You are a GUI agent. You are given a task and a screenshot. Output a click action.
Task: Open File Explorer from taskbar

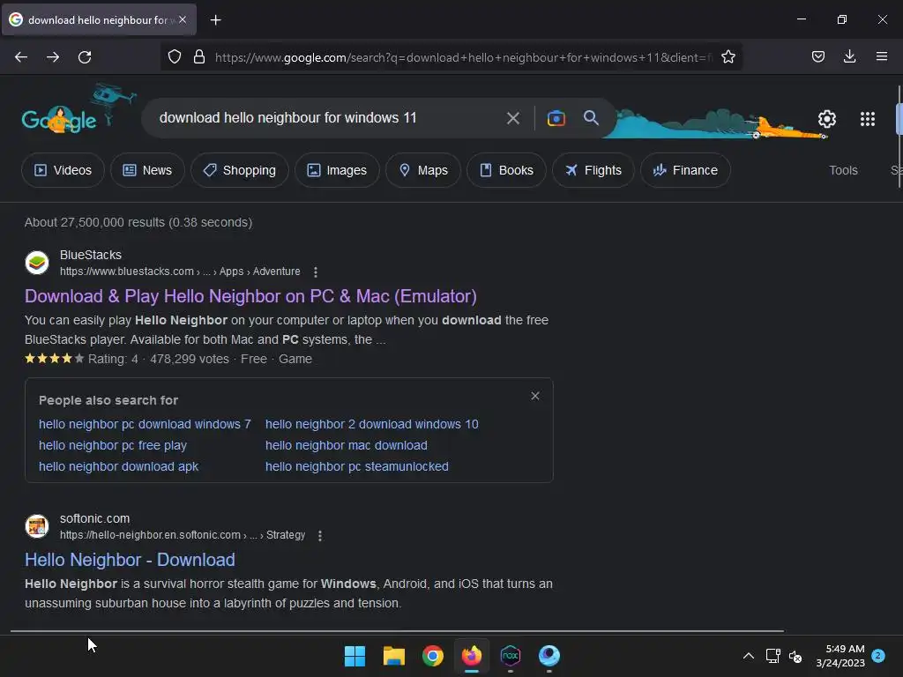pyautogui.click(x=394, y=656)
